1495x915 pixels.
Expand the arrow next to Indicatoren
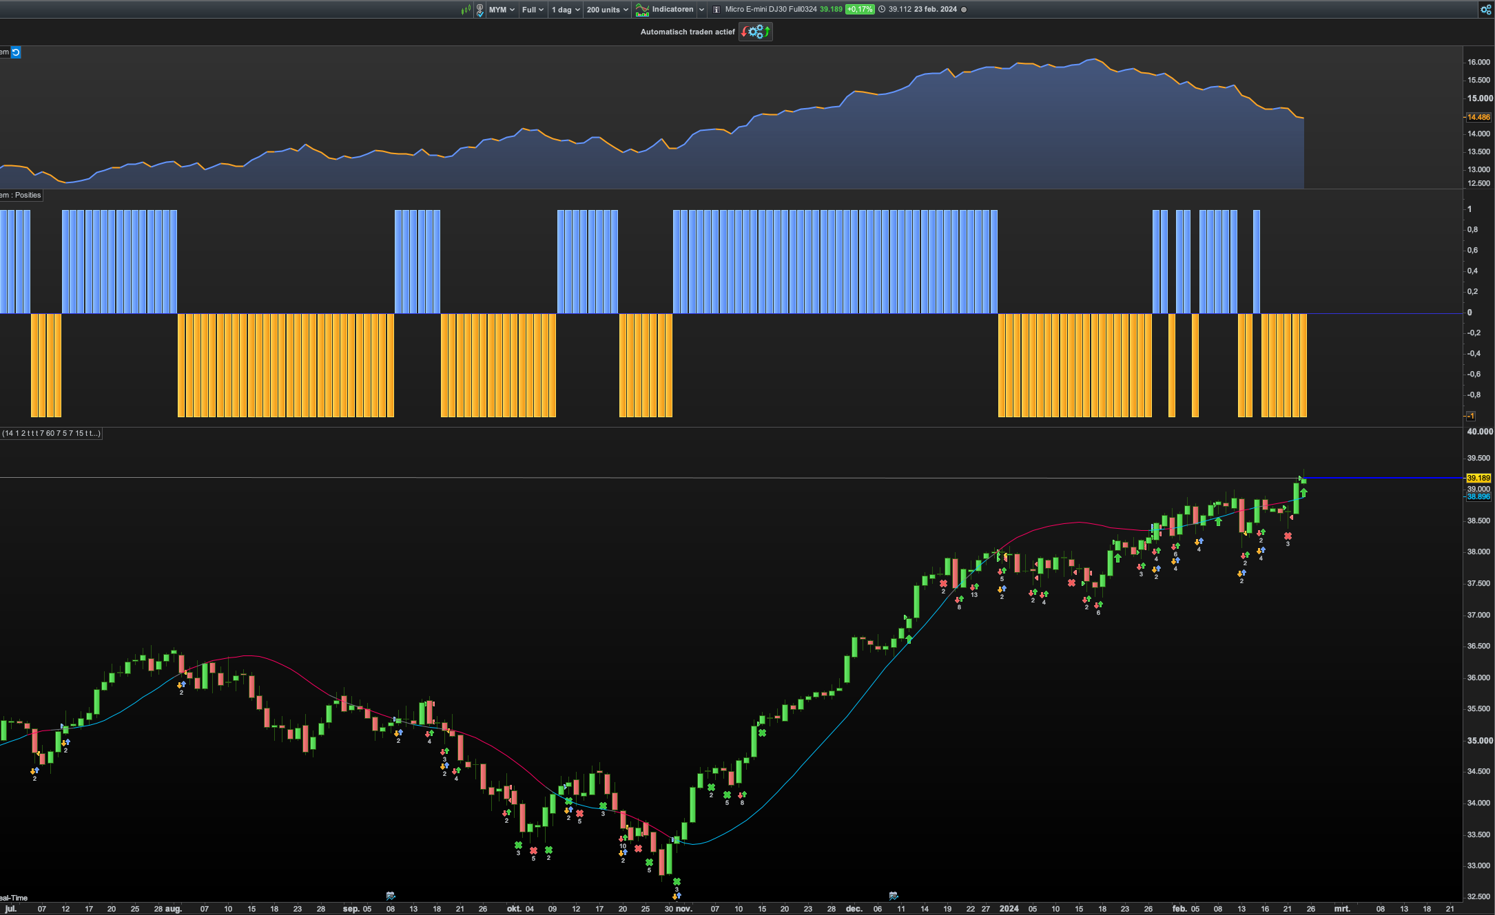tap(701, 10)
